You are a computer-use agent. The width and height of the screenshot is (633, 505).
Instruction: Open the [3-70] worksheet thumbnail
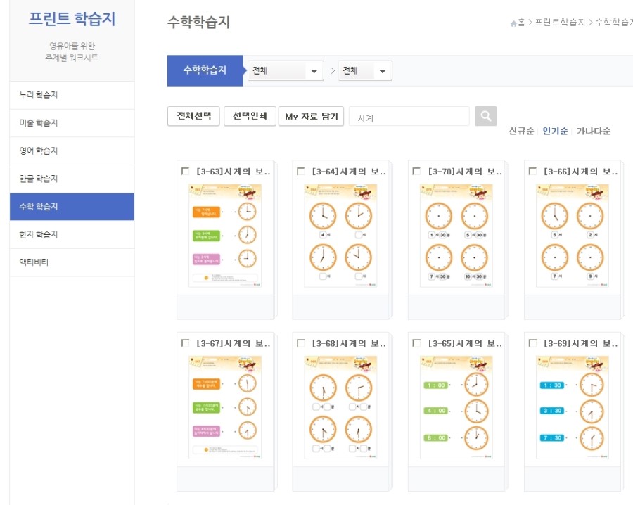click(456, 236)
